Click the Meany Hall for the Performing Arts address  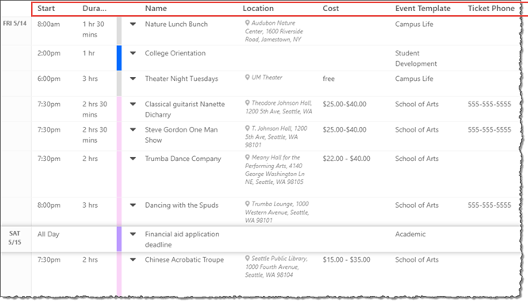click(x=275, y=170)
